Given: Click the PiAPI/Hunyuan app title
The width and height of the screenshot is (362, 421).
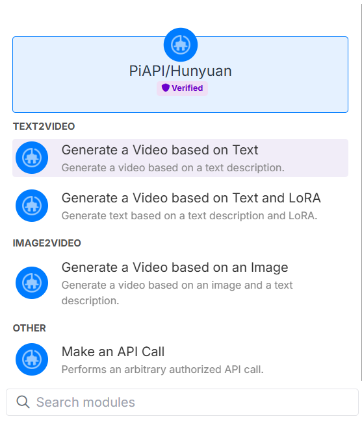Looking at the screenshot, I should (181, 71).
